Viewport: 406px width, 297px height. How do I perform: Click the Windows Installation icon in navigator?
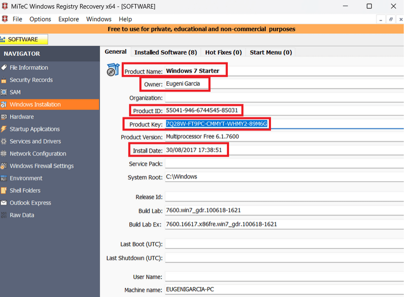pos(4,105)
